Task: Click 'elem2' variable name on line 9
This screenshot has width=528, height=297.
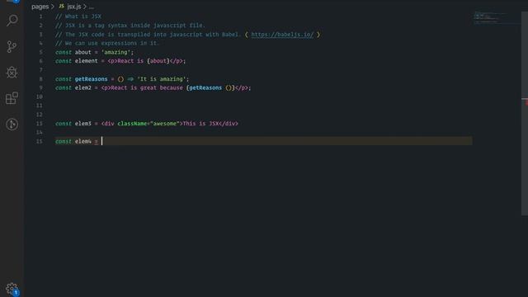Action: tap(82, 88)
